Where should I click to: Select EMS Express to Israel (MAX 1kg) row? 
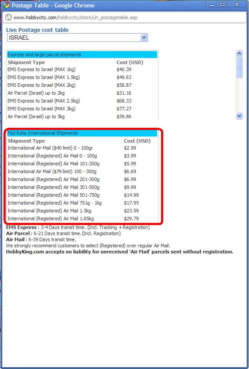point(82,69)
